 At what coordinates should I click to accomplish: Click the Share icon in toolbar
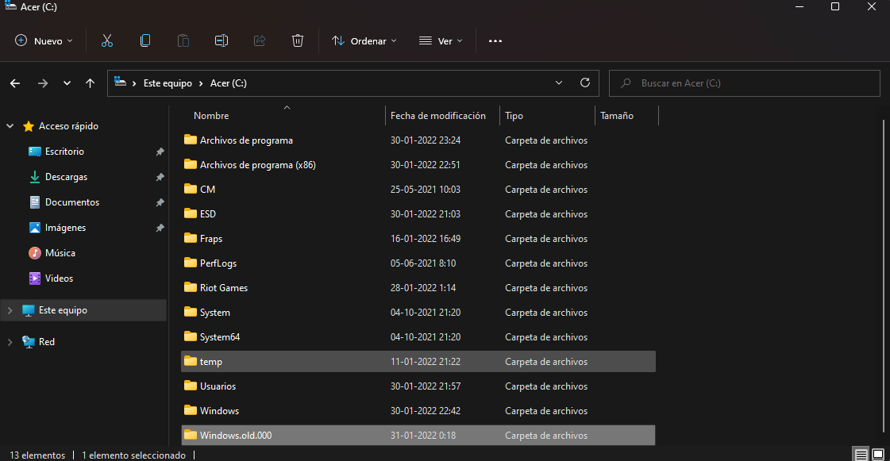point(260,40)
